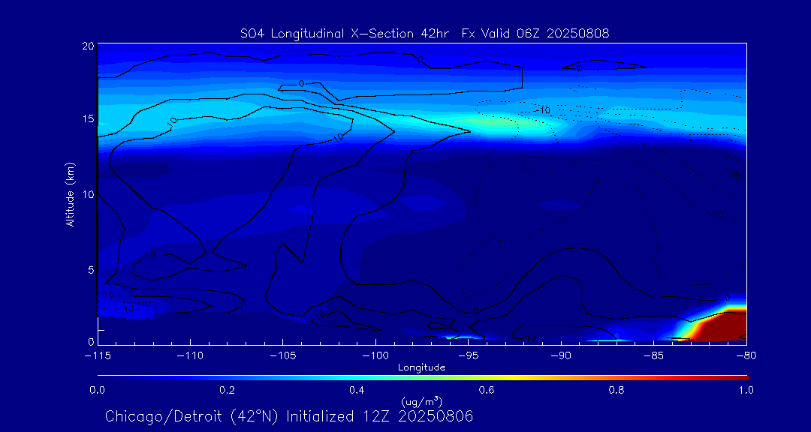Click the longitude tick label '-100'
811x432 pixels.
(x=375, y=356)
